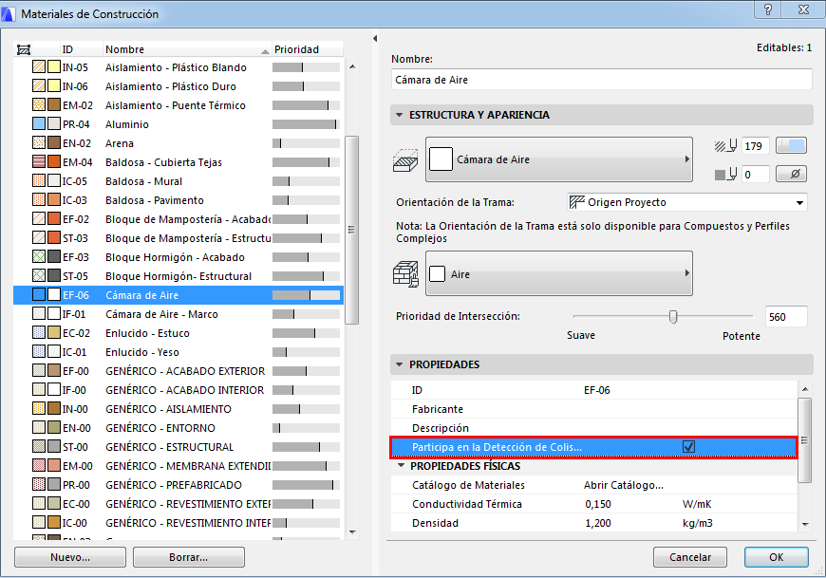Click the fill icon of Baldosa - Pavimento row

[x=39, y=200]
